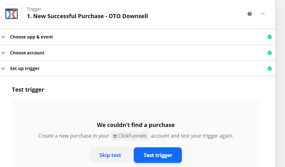Open the three-dot more options menu

pos(262,14)
